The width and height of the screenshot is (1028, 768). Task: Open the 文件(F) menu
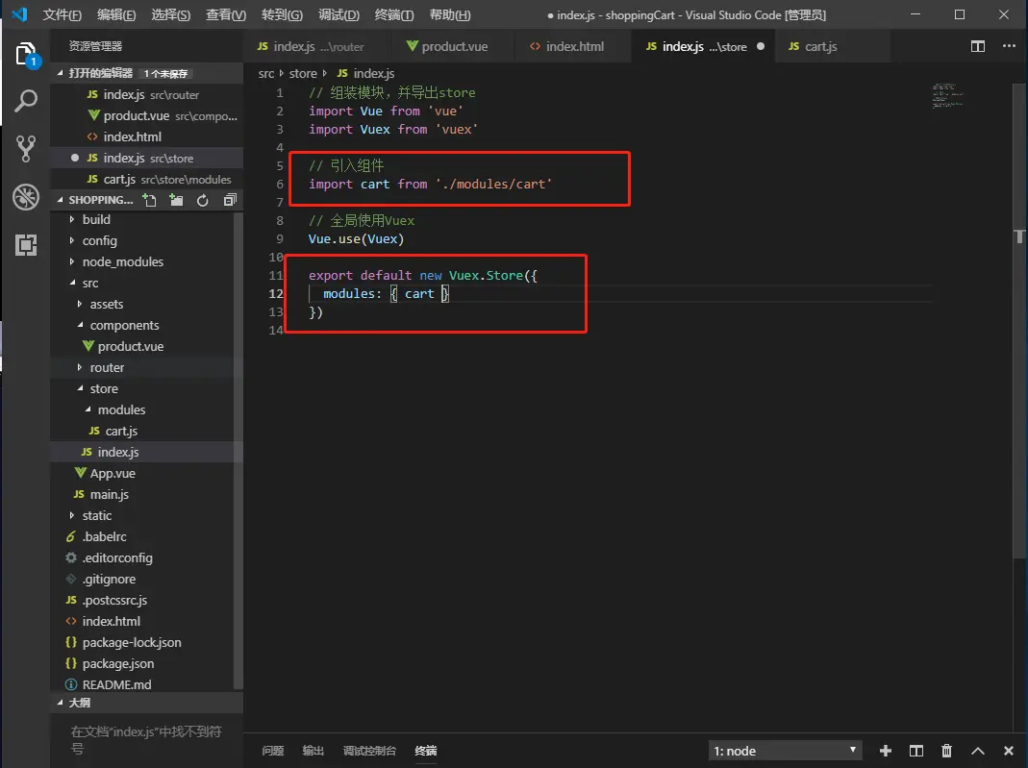[x=63, y=14]
